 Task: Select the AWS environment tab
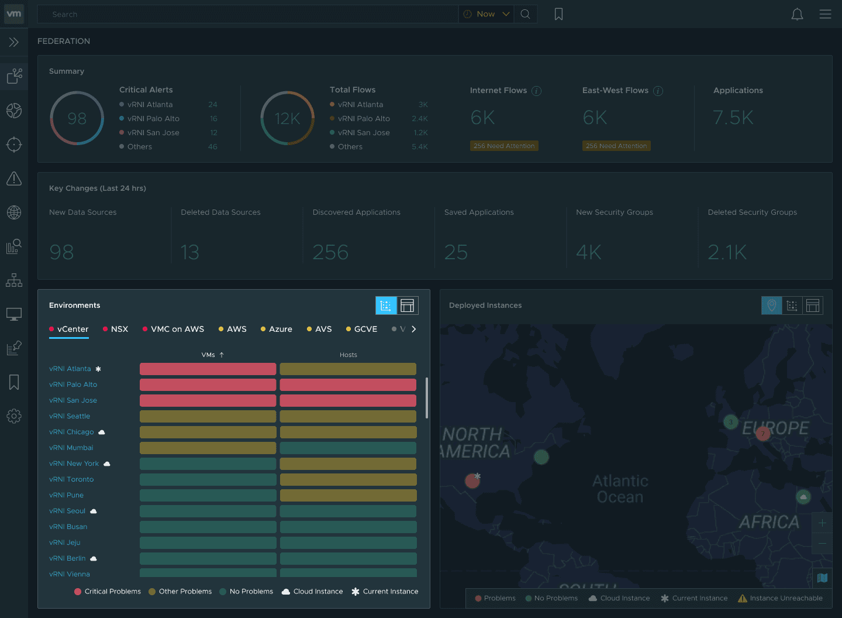coord(233,329)
